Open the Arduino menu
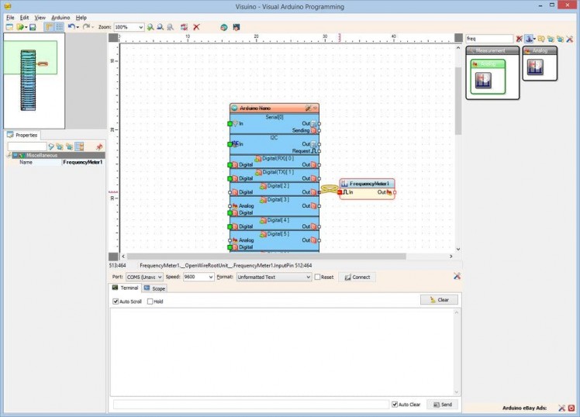580x417 pixels. pos(60,17)
